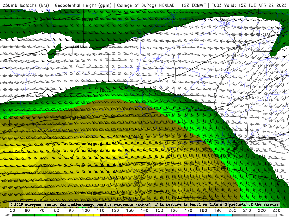Click the "250mb Isotachs (kts)" title text
289x217 pixels.
click(26, 5)
